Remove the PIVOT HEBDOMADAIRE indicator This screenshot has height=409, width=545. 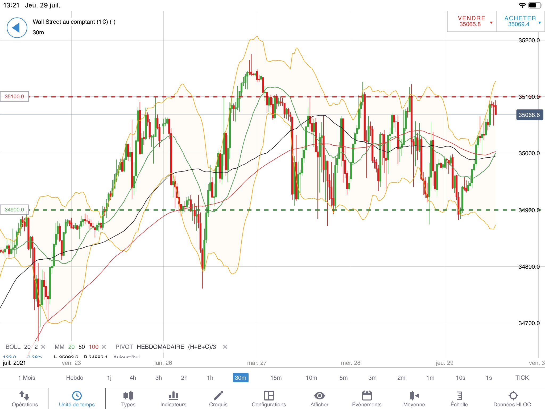(x=225, y=347)
